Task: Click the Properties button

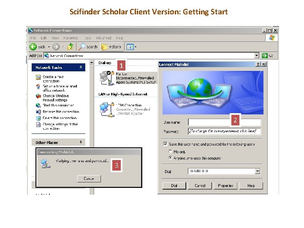Action: pos(225,185)
